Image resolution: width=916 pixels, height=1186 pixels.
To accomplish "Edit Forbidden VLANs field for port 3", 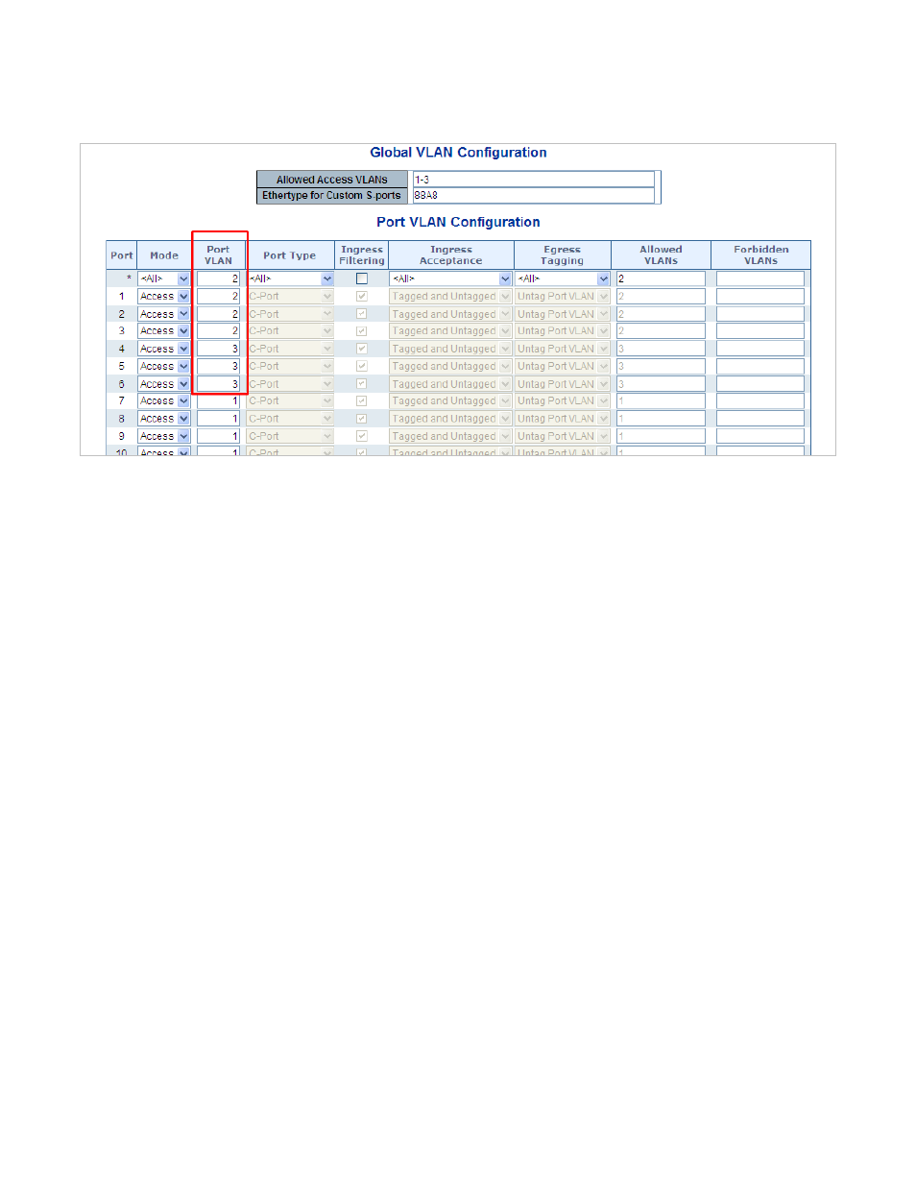I will tap(760, 330).
